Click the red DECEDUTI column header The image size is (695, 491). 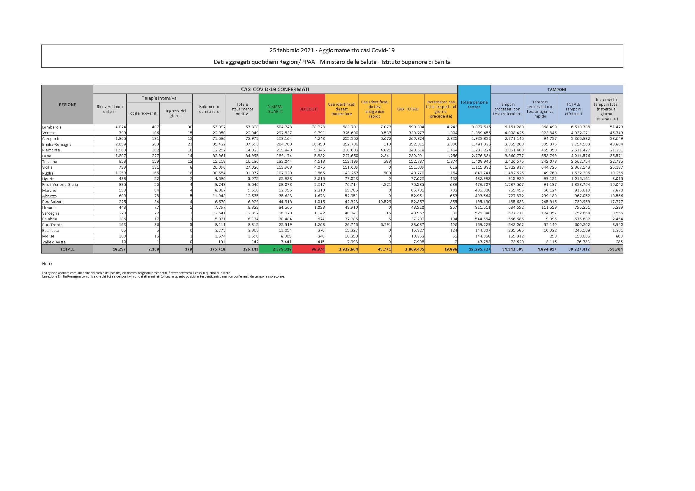308,109
